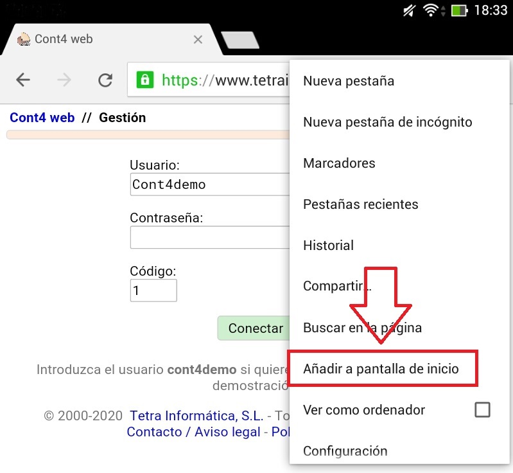Choose Nueva pestaña de incógnito

coord(387,122)
